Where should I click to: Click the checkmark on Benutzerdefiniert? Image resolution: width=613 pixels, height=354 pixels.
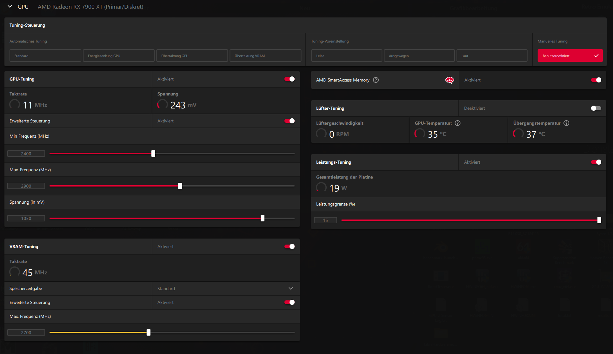tap(596, 56)
